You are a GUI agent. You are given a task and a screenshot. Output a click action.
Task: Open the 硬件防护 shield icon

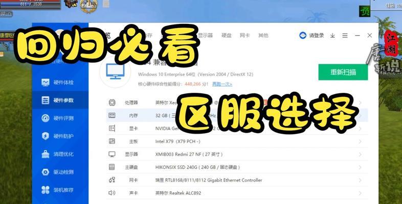pos(46,136)
